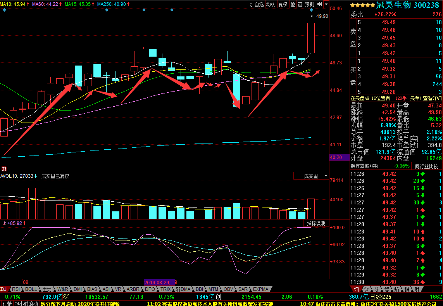Select the W&R indicator tab
Image resolution: width=443 pixels, height=306 pixels.
pos(62,289)
